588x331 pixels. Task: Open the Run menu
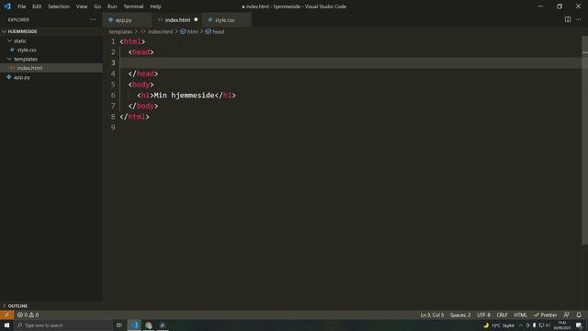(112, 6)
